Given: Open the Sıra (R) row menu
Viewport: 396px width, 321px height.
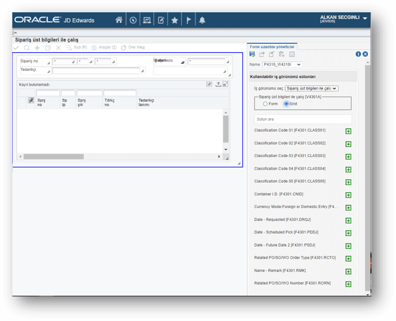Looking at the screenshot, I should 77,47.
